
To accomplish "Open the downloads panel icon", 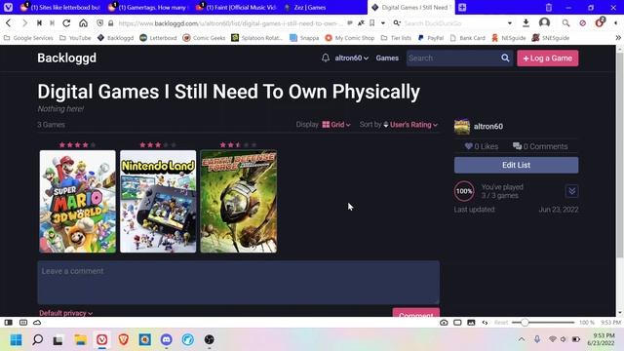I will (x=526, y=23).
